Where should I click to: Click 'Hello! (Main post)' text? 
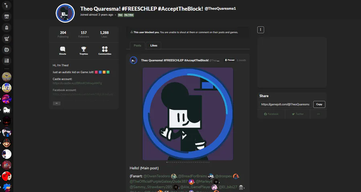coord(144,168)
